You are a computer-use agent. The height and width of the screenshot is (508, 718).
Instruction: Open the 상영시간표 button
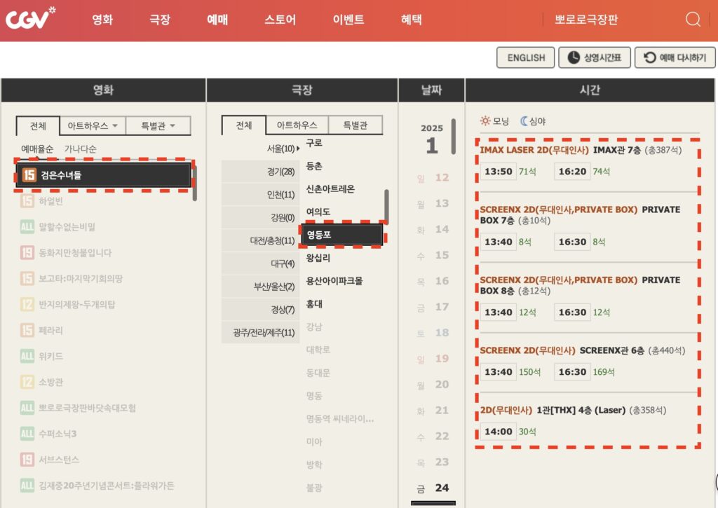pos(595,57)
